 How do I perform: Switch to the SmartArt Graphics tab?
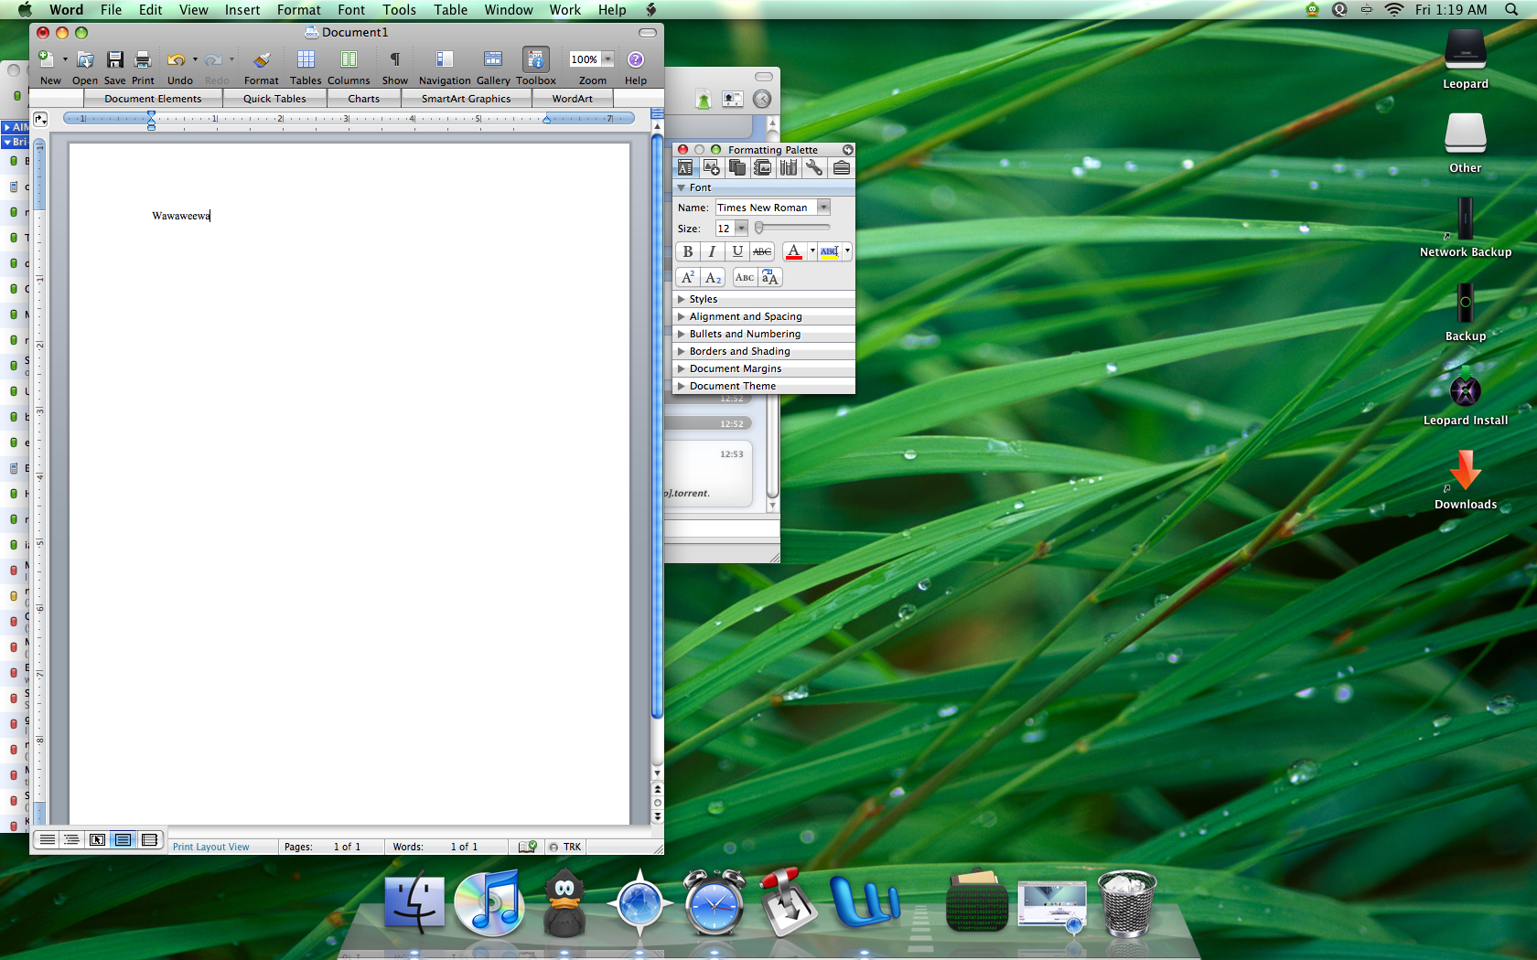466,99
